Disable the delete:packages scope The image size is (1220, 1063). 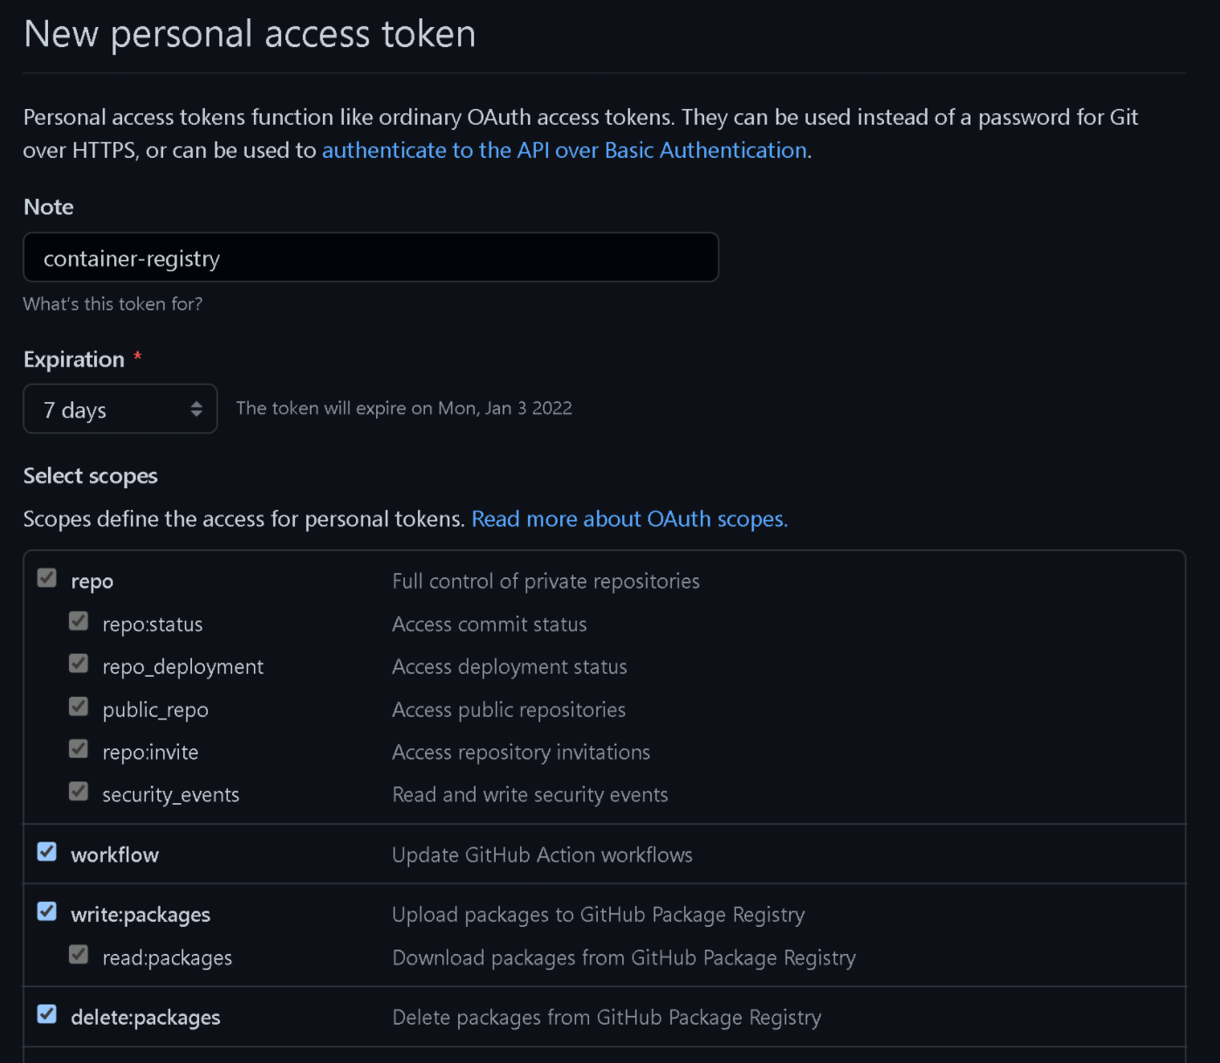coord(45,1014)
